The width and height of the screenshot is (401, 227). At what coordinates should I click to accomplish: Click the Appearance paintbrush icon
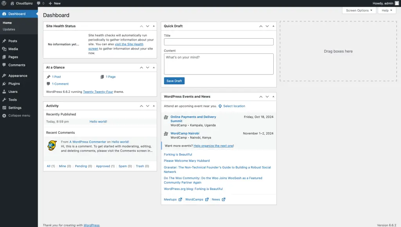pyautogui.click(x=4, y=76)
